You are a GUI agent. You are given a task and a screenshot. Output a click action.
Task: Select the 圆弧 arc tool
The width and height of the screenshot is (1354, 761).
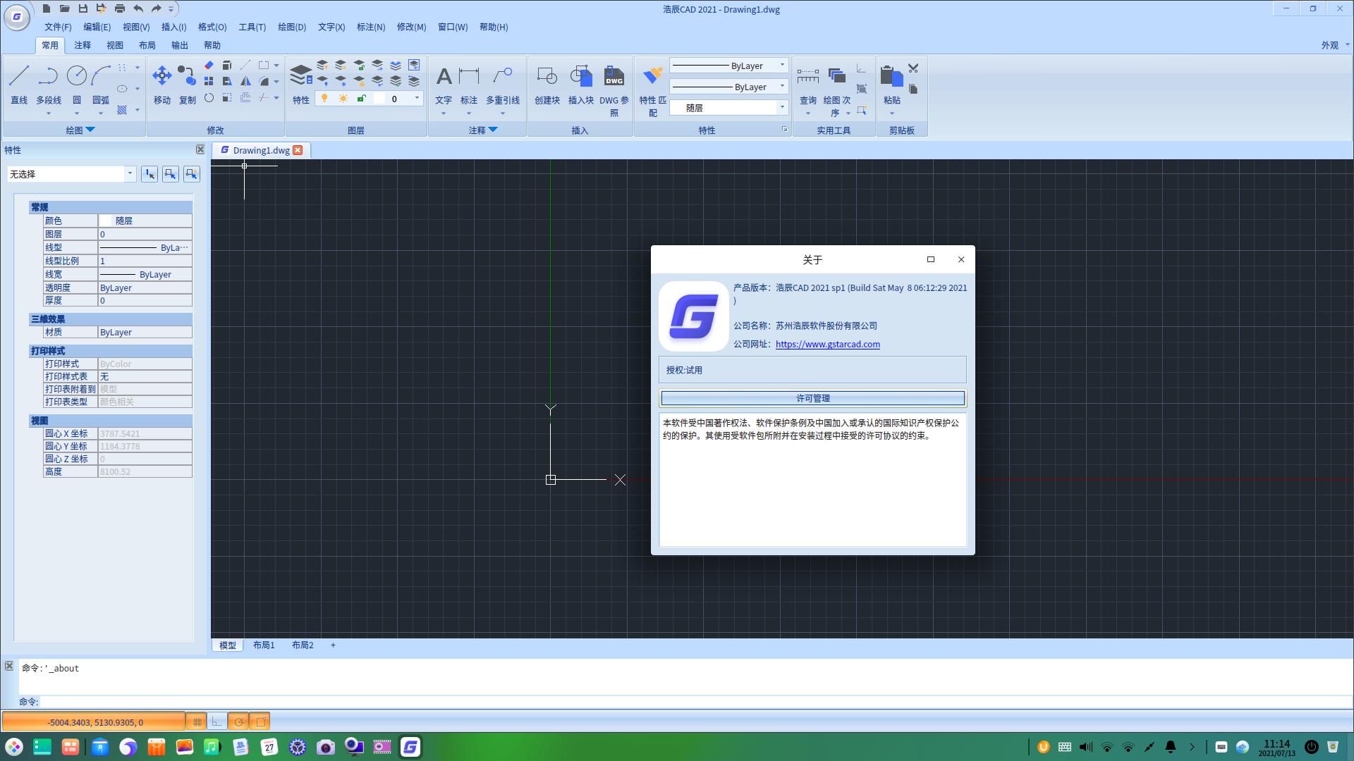pos(101,83)
